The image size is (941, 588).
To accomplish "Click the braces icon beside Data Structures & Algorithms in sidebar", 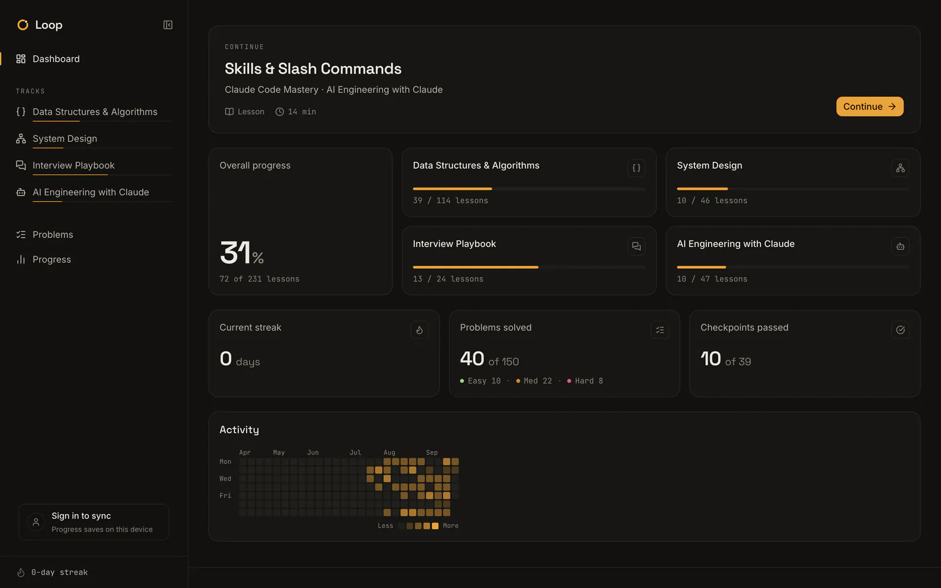I will click(21, 112).
